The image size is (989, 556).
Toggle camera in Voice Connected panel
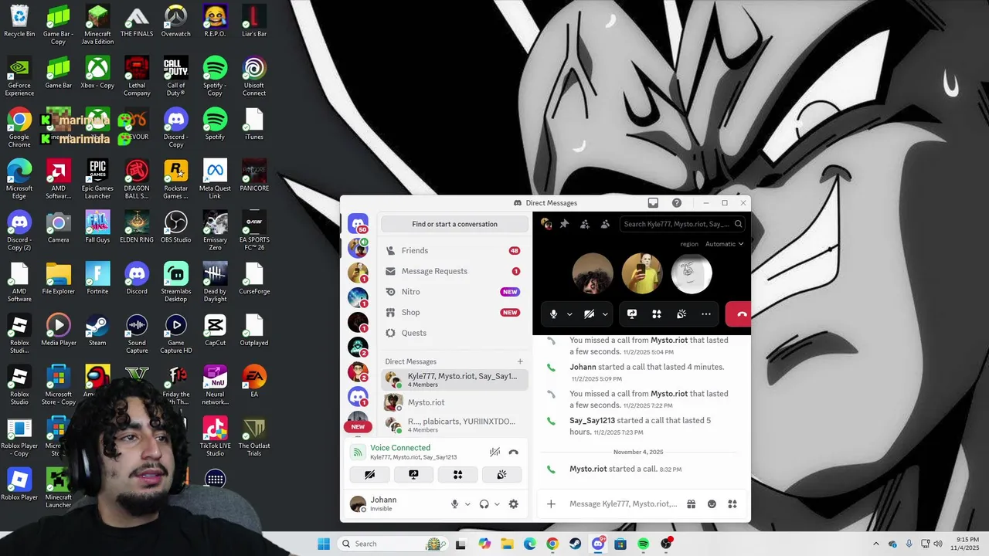[369, 475]
